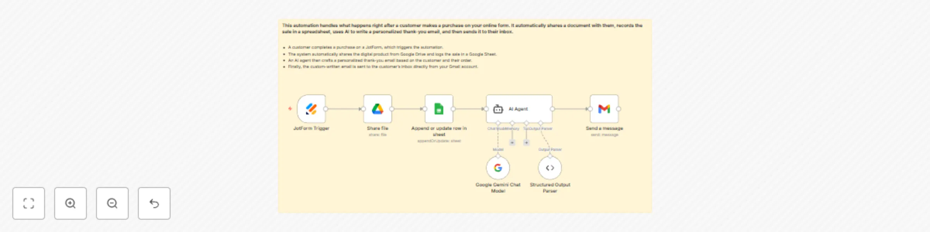
Task: Click the 'Share file' node label
Action: tap(377, 128)
